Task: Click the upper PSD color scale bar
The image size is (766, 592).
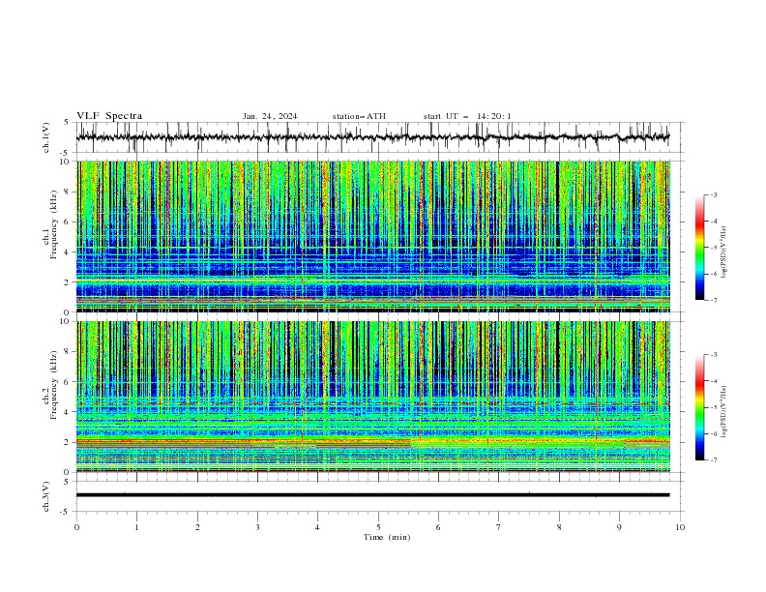Action: (699, 248)
